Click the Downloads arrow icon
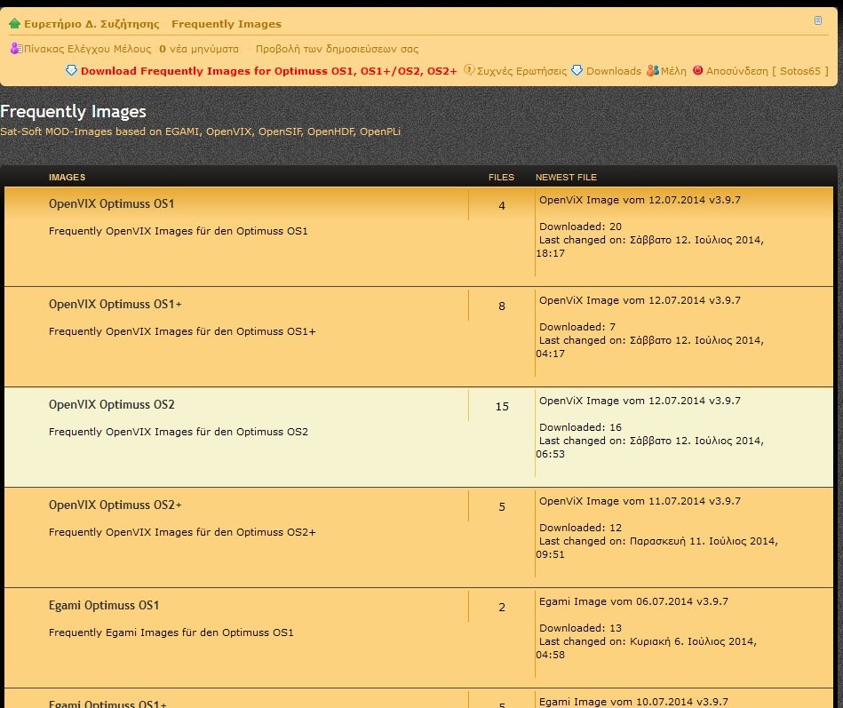843x708 pixels. click(577, 70)
